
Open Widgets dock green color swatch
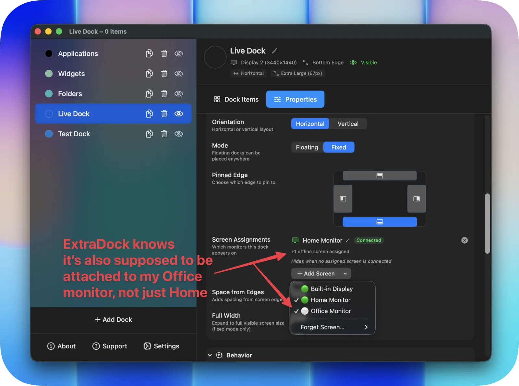point(49,74)
